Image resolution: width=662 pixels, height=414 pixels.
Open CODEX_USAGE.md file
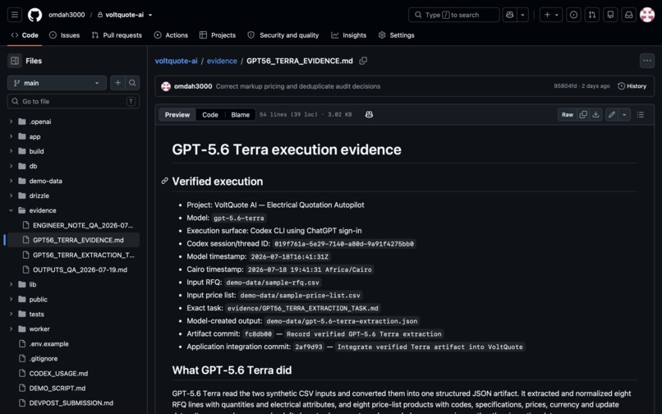coord(58,374)
